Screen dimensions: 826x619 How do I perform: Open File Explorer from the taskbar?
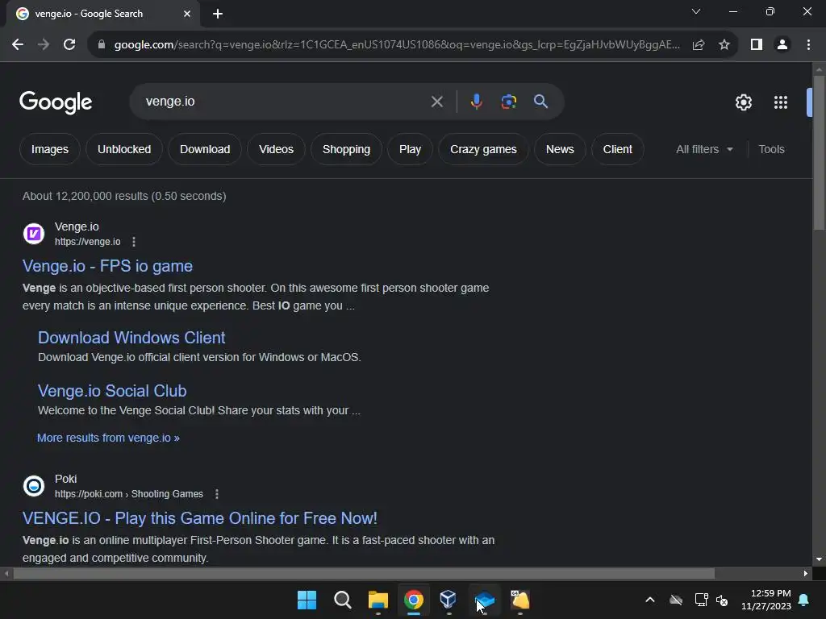378,600
